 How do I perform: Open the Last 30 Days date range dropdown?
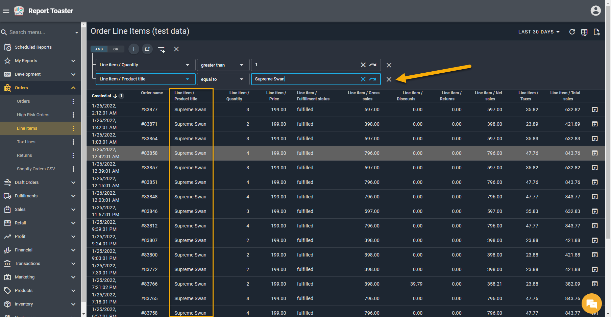(x=539, y=32)
